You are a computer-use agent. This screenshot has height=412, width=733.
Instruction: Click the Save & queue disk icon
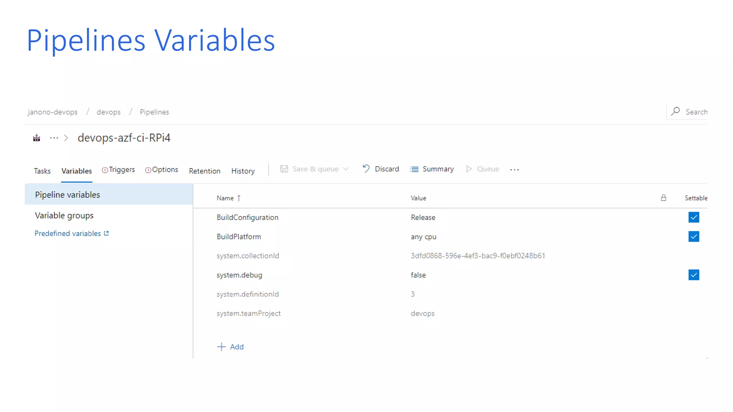(x=284, y=169)
